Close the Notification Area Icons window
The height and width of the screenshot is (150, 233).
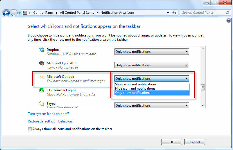225,3
